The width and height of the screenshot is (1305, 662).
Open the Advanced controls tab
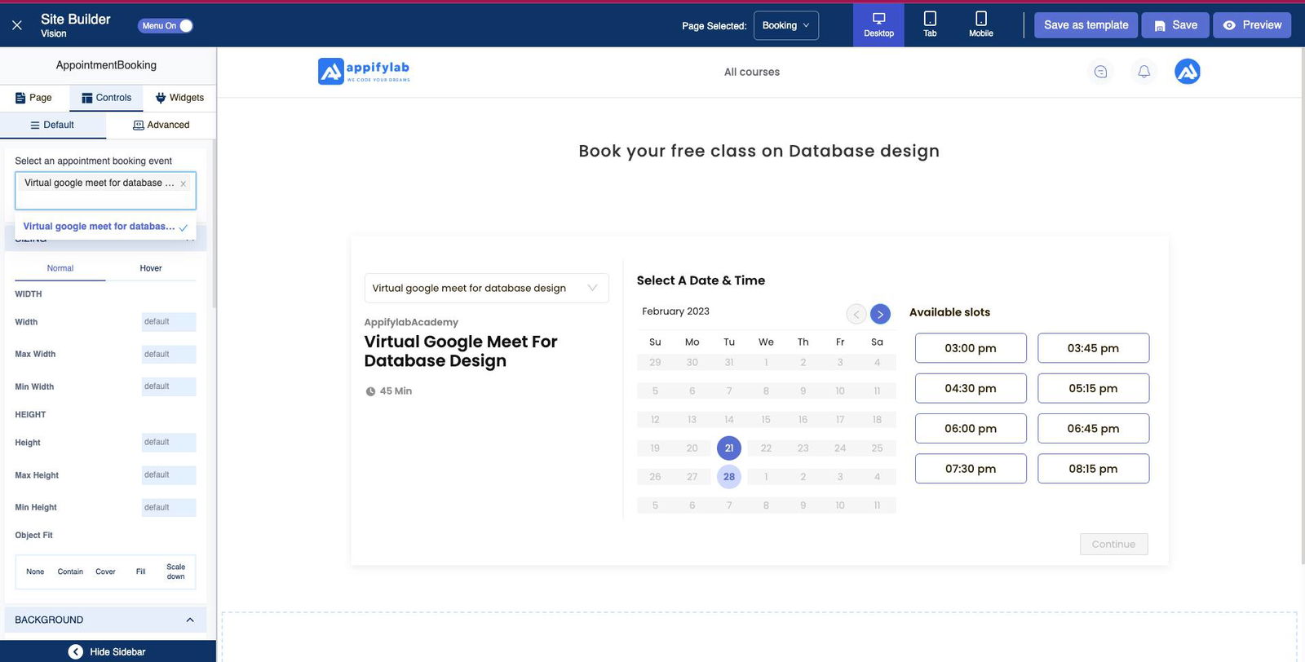161,125
